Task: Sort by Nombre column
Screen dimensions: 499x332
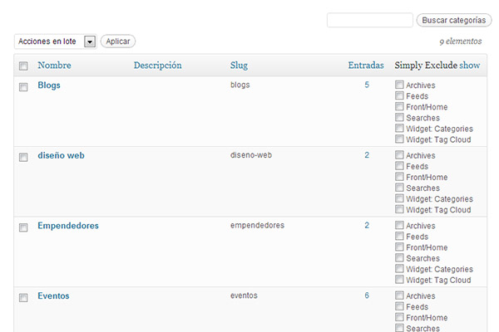Action: 54,65
